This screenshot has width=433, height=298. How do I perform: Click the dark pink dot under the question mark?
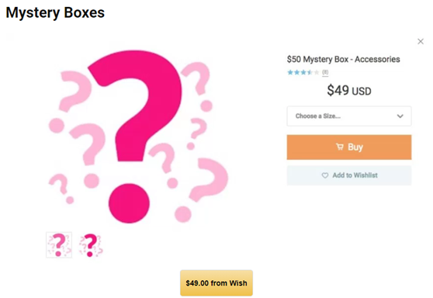point(129,203)
